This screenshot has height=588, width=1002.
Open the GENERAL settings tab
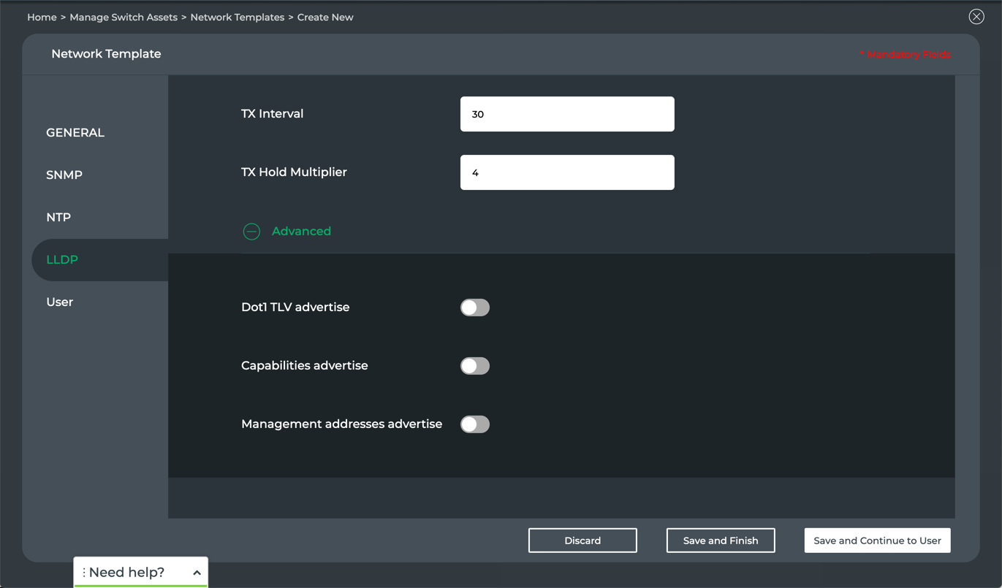click(75, 133)
